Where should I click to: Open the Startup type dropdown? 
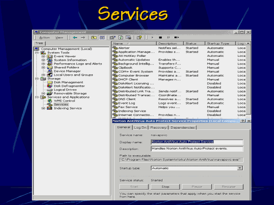coord(240,168)
